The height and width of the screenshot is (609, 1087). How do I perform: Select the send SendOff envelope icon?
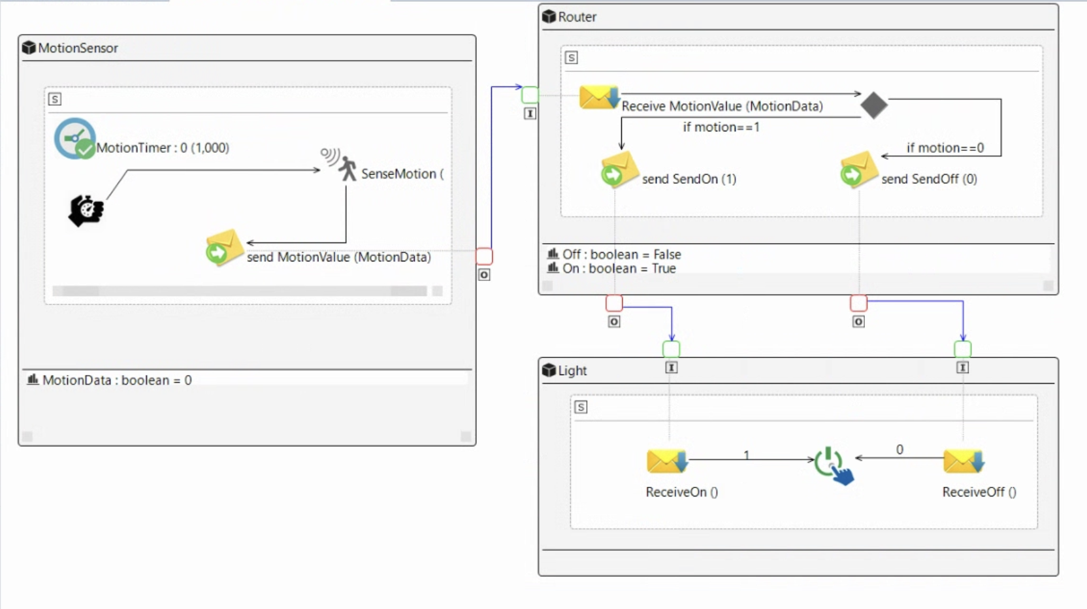[858, 169]
